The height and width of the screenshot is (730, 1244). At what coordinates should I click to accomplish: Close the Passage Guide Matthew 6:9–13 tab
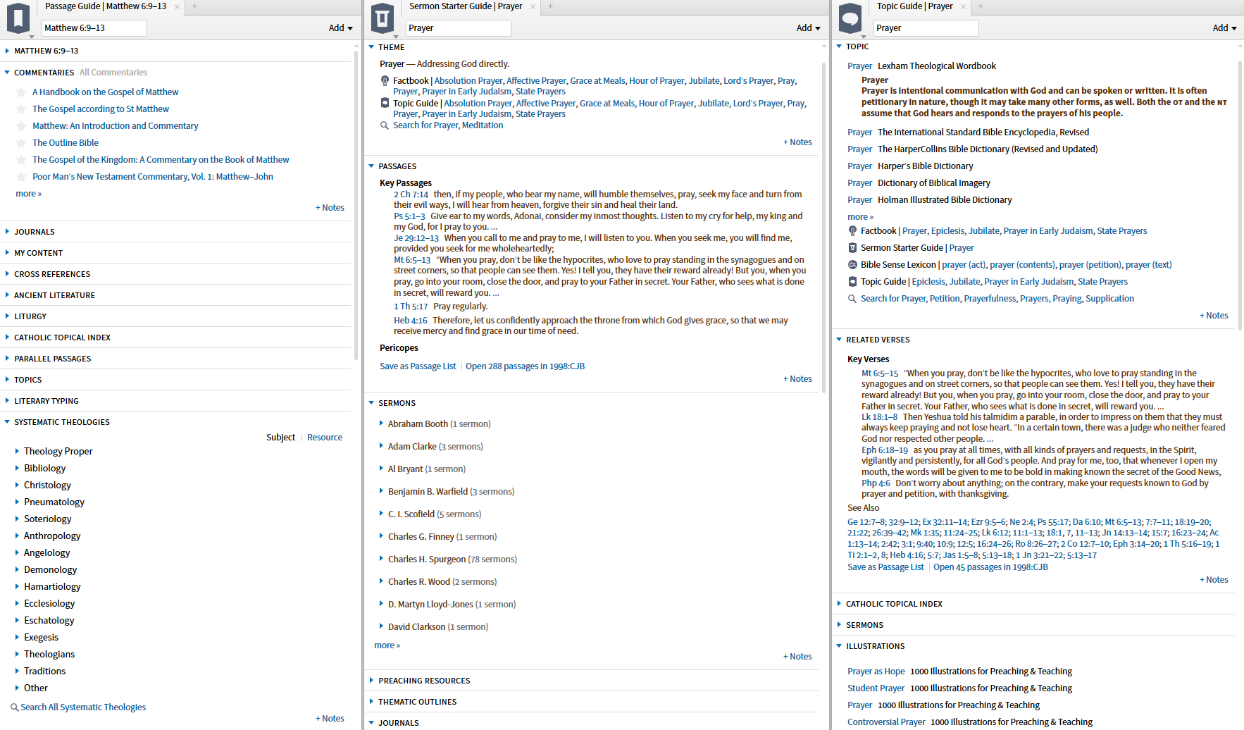(x=177, y=7)
